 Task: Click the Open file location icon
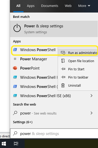[x=63, y=61]
